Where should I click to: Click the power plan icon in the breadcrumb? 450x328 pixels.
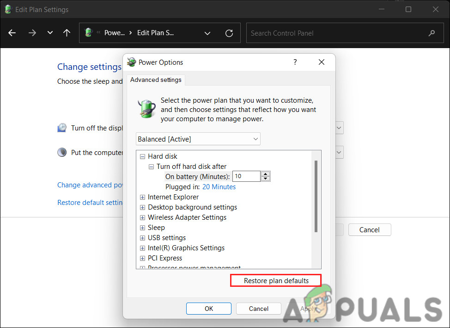pos(88,32)
